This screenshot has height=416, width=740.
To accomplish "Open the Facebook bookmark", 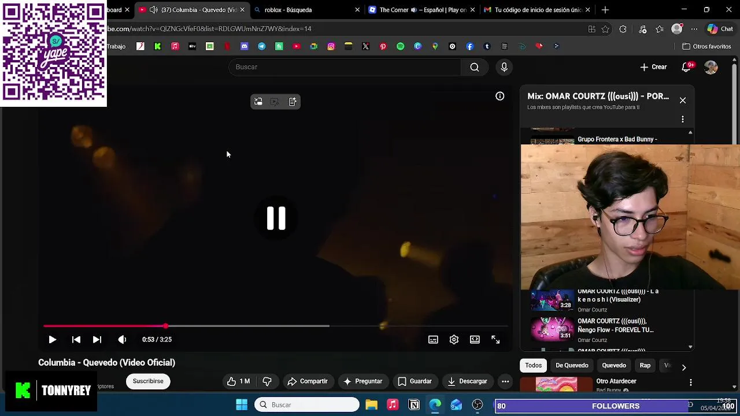I will (x=470, y=46).
